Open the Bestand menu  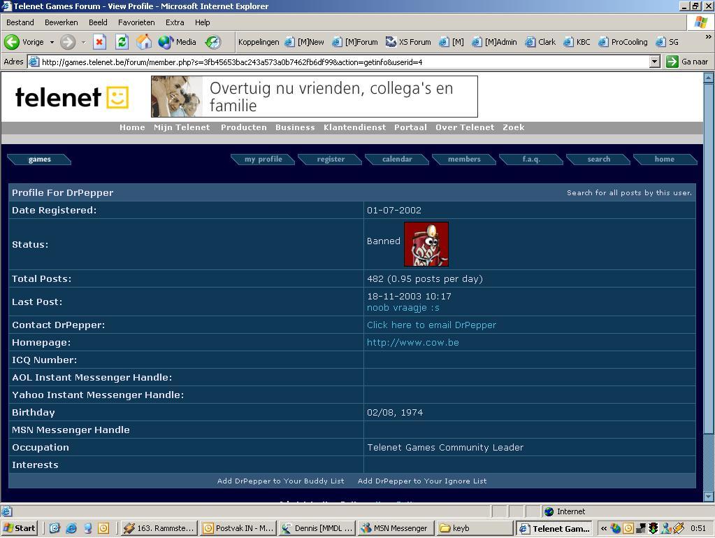click(x=20, y=22)
